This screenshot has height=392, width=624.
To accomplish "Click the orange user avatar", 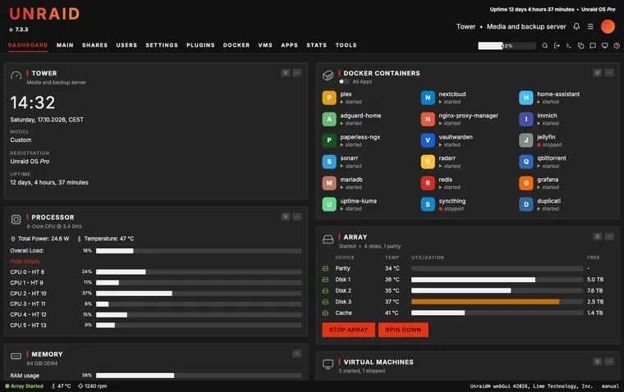I will 608,26.
